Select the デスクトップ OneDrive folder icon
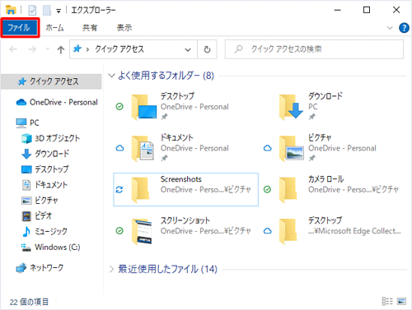 144,107
